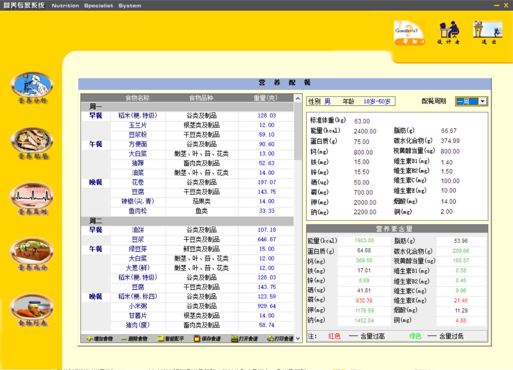
Task: Open the 营养监测 sidebar icon
Action: coord(32,198)
